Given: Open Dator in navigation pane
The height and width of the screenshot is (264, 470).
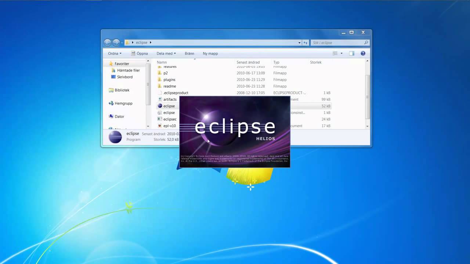Looking at the screenshot, I should coord(119,117).
